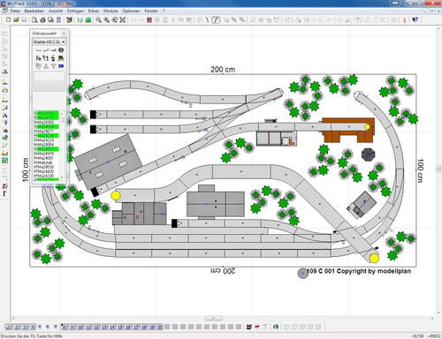Image resolution: width=442 pixels, height=339 pixels.
Task: Select the large grey factory building on layout
Action: (108, 162)
